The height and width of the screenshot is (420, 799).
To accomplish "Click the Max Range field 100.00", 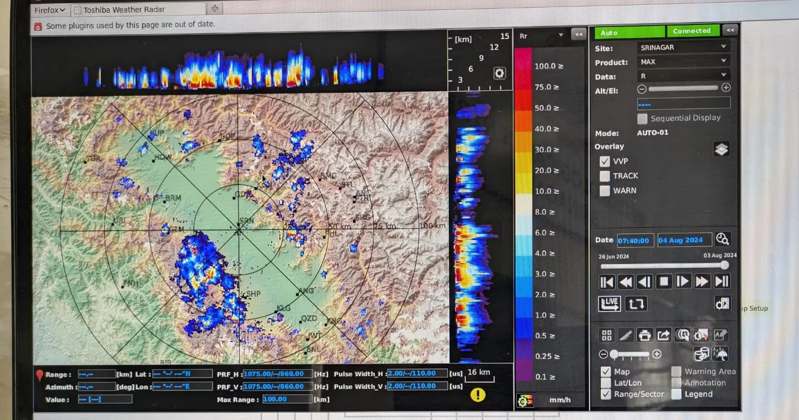I will (x=287, y=399).
